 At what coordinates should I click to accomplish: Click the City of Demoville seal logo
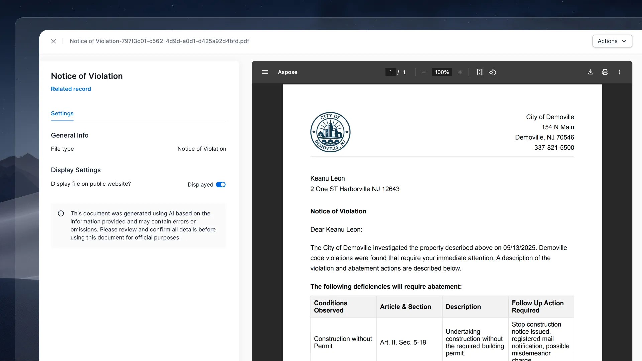pyautogui.click(x=330, y=132)
